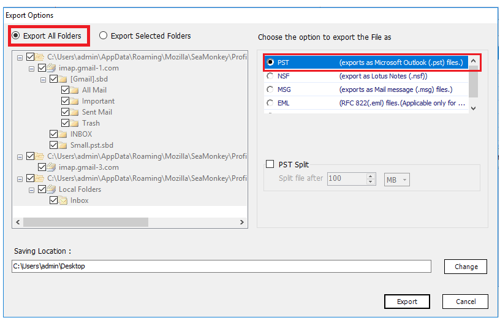The image size is (500, 323).
Task: Click the Export button
Action: pyautogui.click(x=407, y=302)
